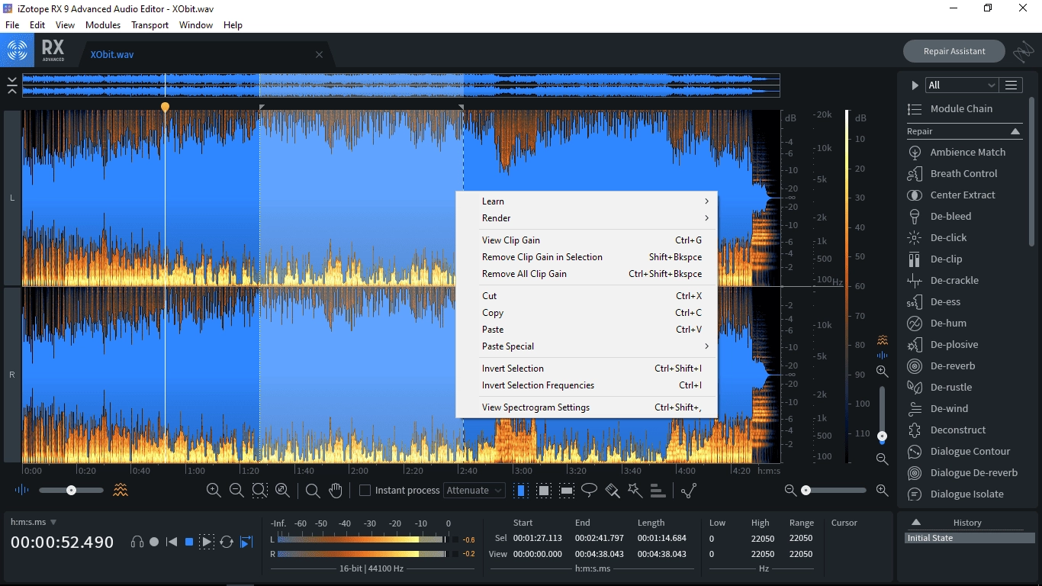Click the iZotope RX logo icon
This screenshot has height=586, width=1042.
coord(17,51)
